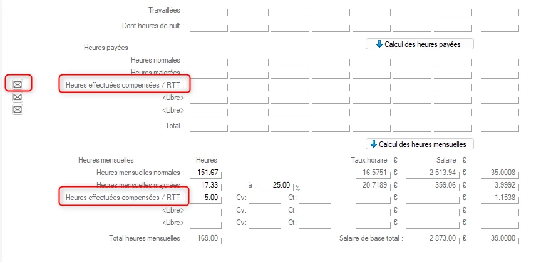556x262 pixels.
Task: Click the Taux horaire 16.5751 field
Action: pos(373,172)
